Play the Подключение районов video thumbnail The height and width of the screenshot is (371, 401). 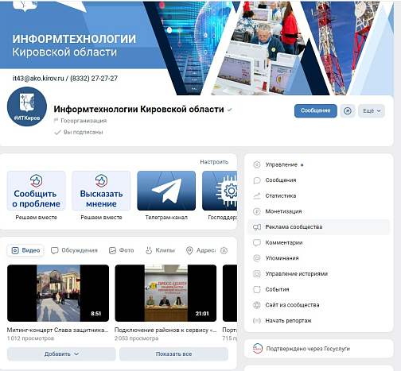tap(165, 293)
